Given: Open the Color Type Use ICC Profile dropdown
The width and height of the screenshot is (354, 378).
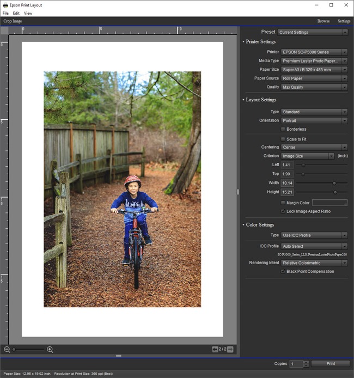Looking at the screenshot, I should coord(314,235).
